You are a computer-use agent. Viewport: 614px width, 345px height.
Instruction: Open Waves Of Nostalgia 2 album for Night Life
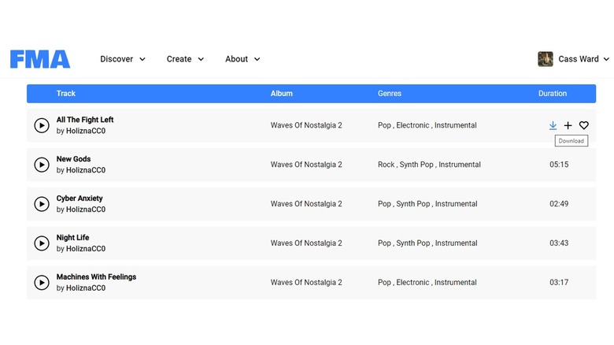[x=306, y=243]
